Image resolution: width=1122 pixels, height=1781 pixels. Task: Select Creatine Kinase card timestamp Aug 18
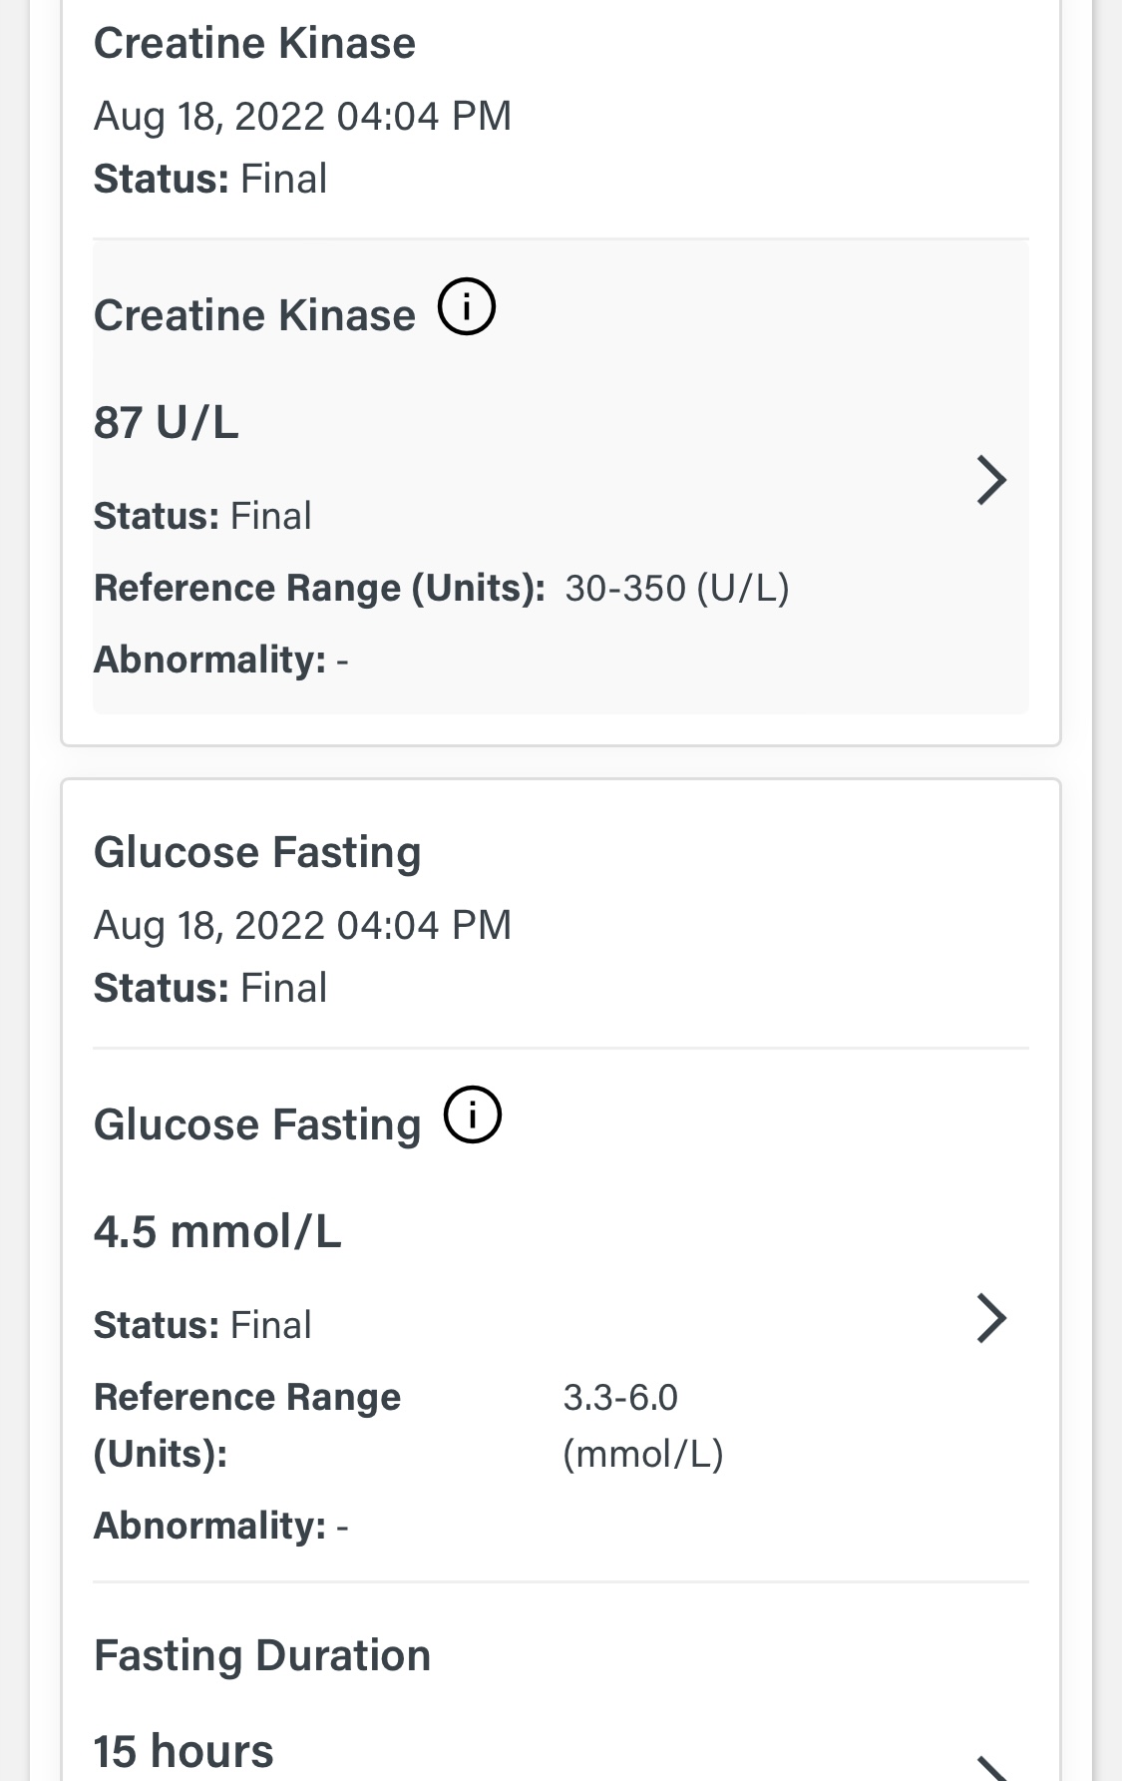tap(302, 117)
